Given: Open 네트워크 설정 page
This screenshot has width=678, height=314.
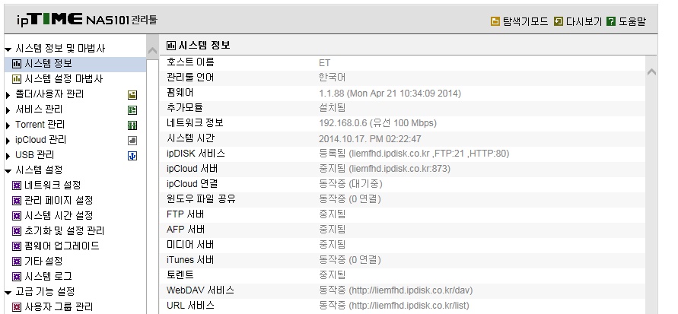Looking at the screenshot, I should 53,186.
